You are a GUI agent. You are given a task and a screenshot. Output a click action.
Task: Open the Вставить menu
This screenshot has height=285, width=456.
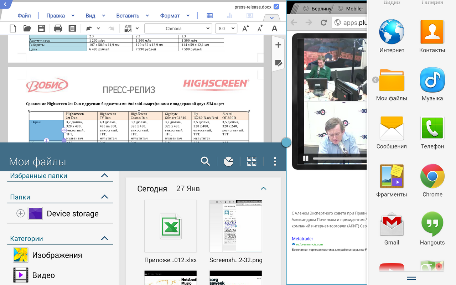click(x=128, y=16)
